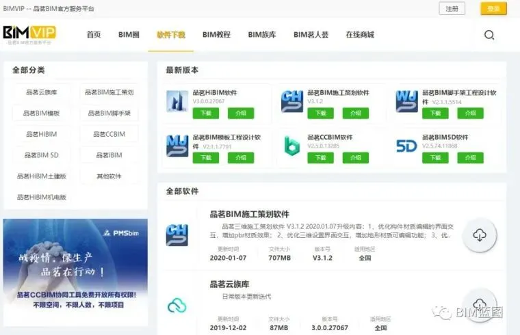The image size is (520, 335).
Task: Select the 品茗BIM施工策划 category
Action: (x=109, y=92)
